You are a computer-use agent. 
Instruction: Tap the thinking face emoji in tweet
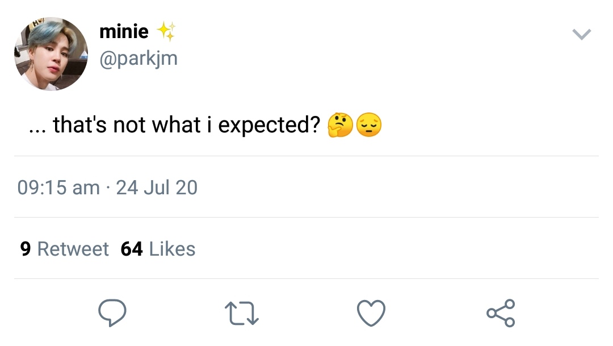tap(340, 125)
